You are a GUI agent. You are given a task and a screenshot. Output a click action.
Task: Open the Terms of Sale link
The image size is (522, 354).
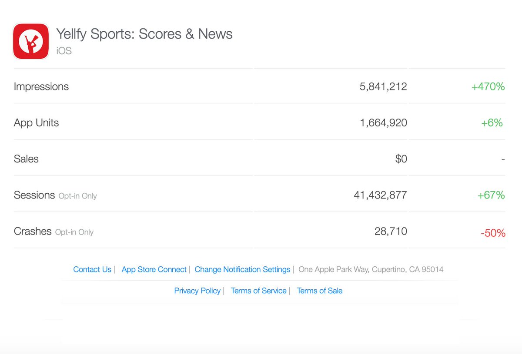(320, 291)
